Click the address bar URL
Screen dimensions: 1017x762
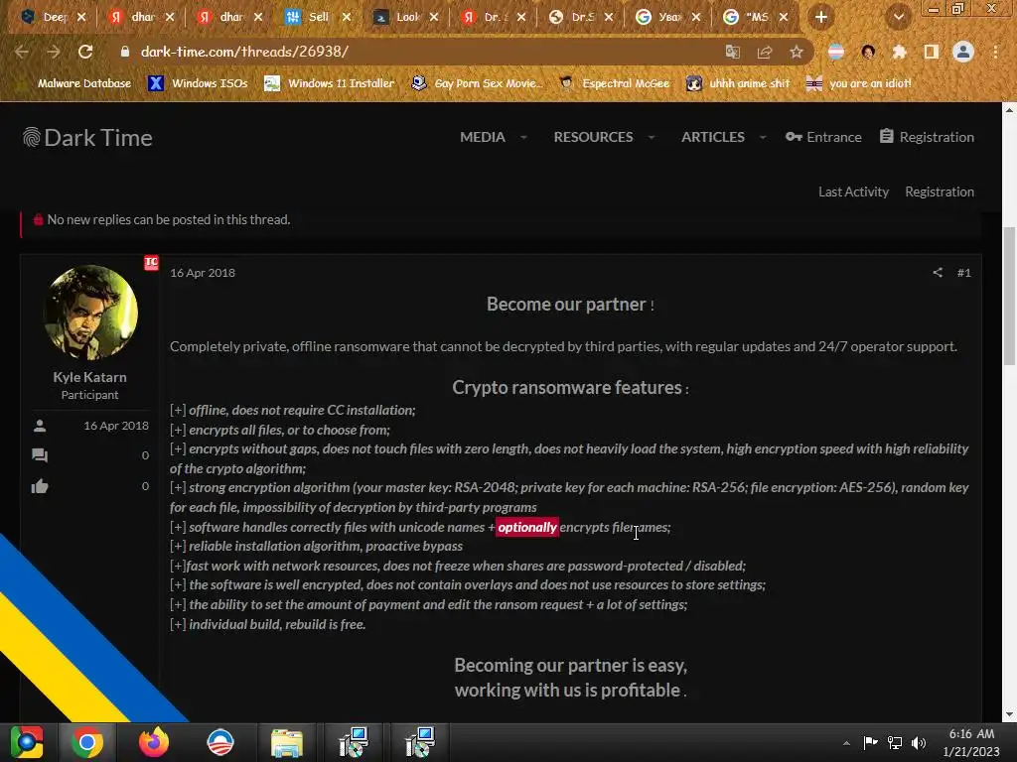pos(244,52)
